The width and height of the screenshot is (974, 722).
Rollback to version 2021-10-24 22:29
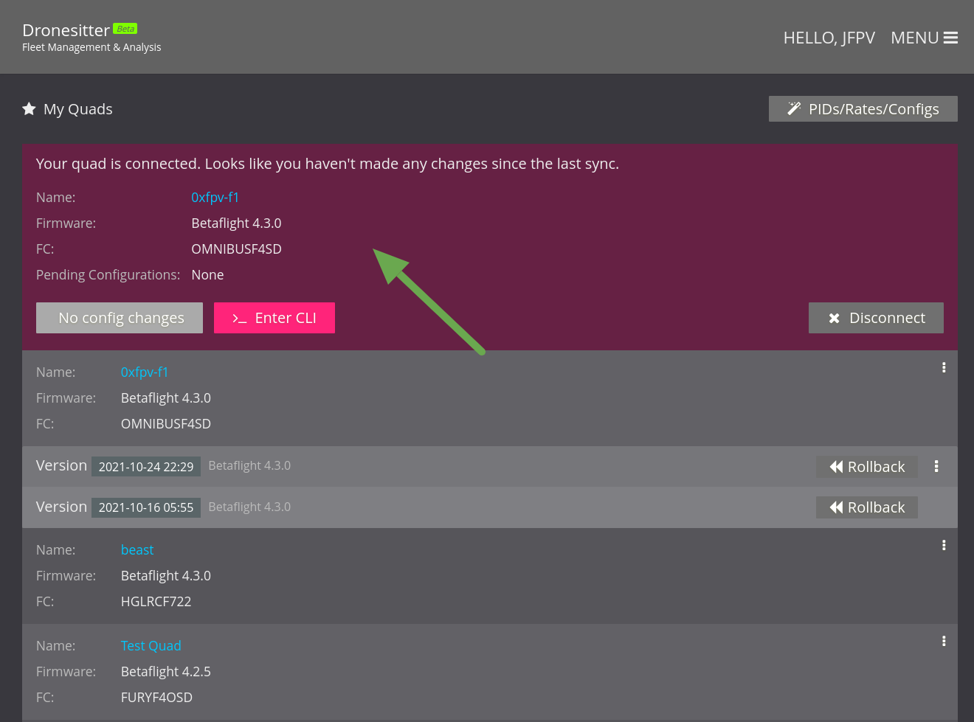866,467
